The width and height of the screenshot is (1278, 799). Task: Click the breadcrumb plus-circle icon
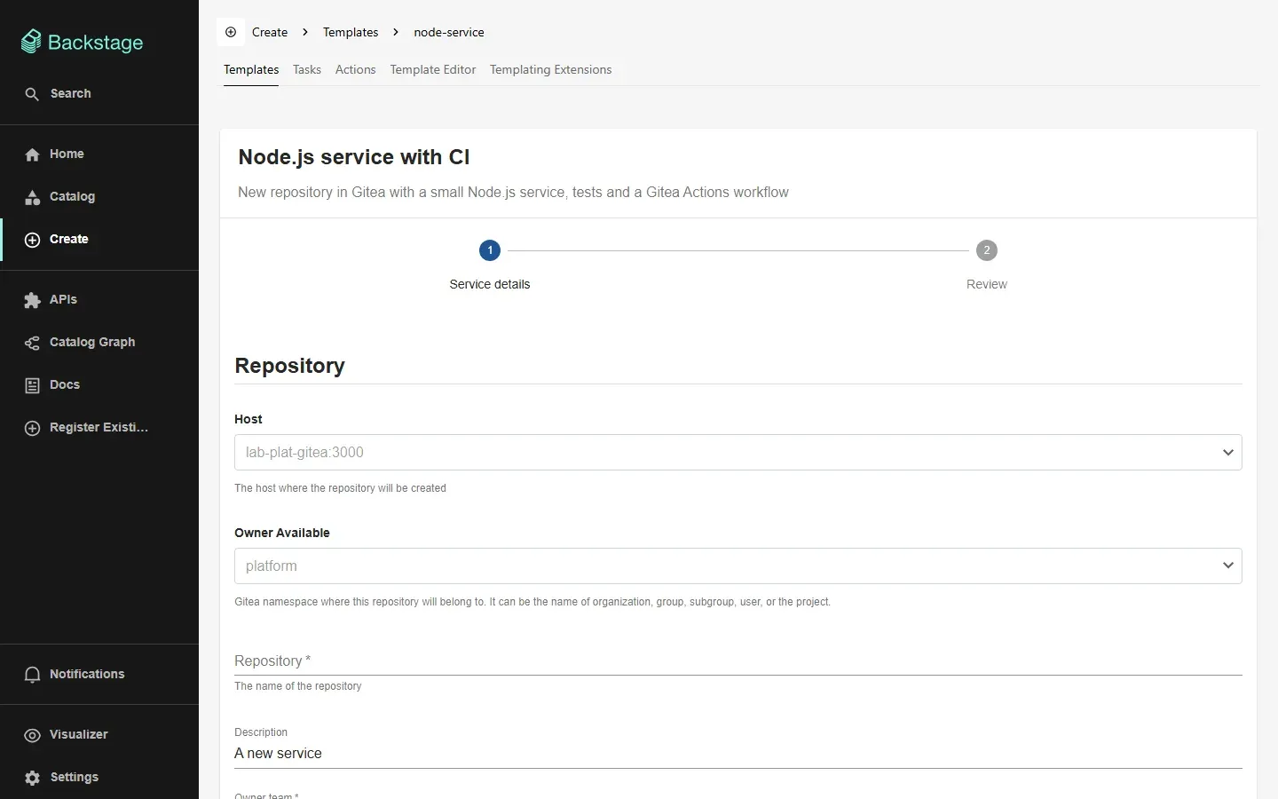point(231,32)
